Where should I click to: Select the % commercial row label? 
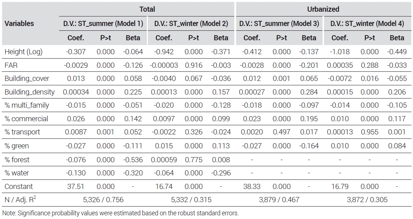tap(26, 119)
